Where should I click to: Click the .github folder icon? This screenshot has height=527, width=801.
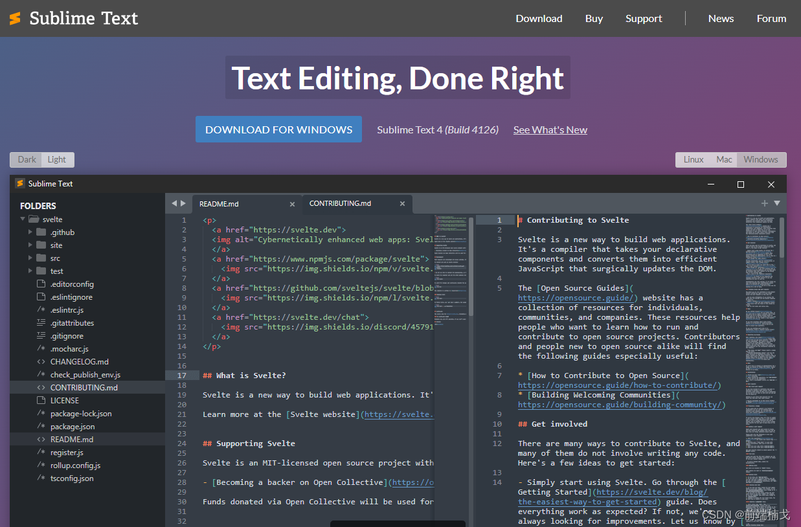41,232
